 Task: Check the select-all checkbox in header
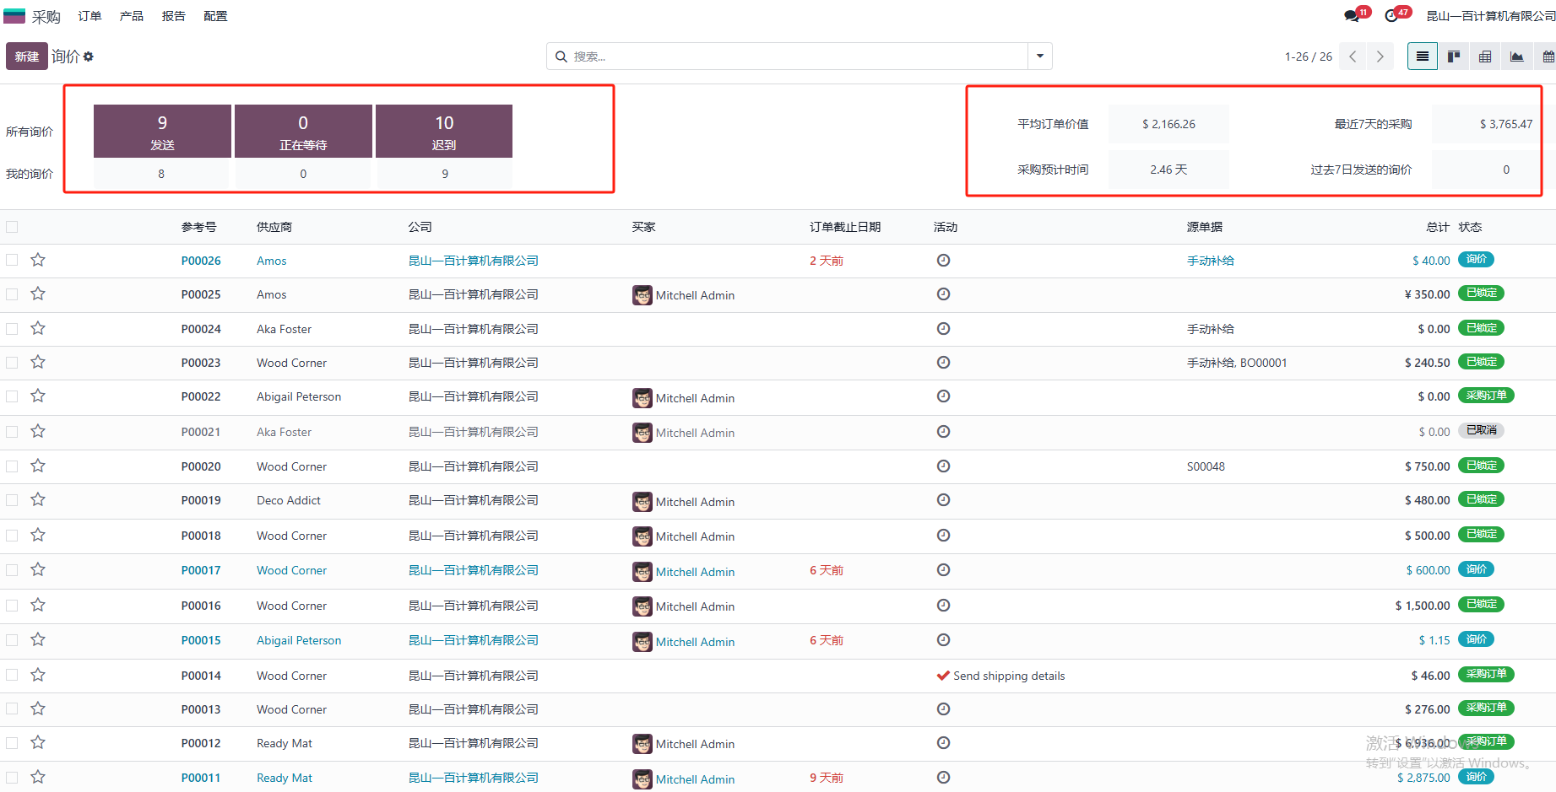(12, 226)
